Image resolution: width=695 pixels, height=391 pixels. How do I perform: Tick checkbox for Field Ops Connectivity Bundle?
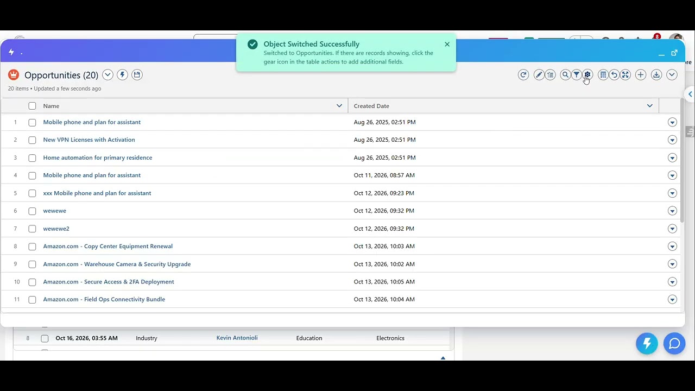coord(32,300)
